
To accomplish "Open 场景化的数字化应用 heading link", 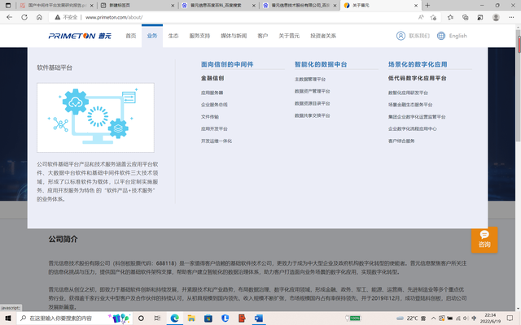I will (418, 64).
